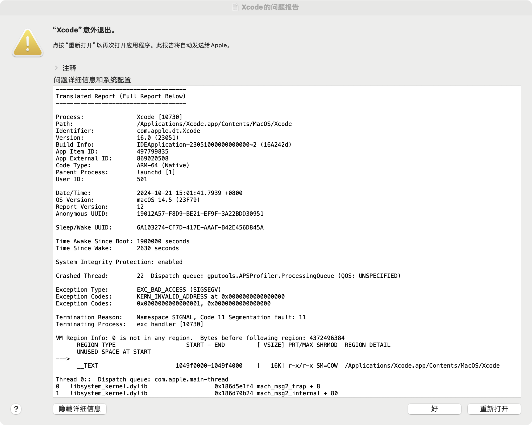Click the yellow warning triangle icon
The image size is (532, 425).
(28, 42)
